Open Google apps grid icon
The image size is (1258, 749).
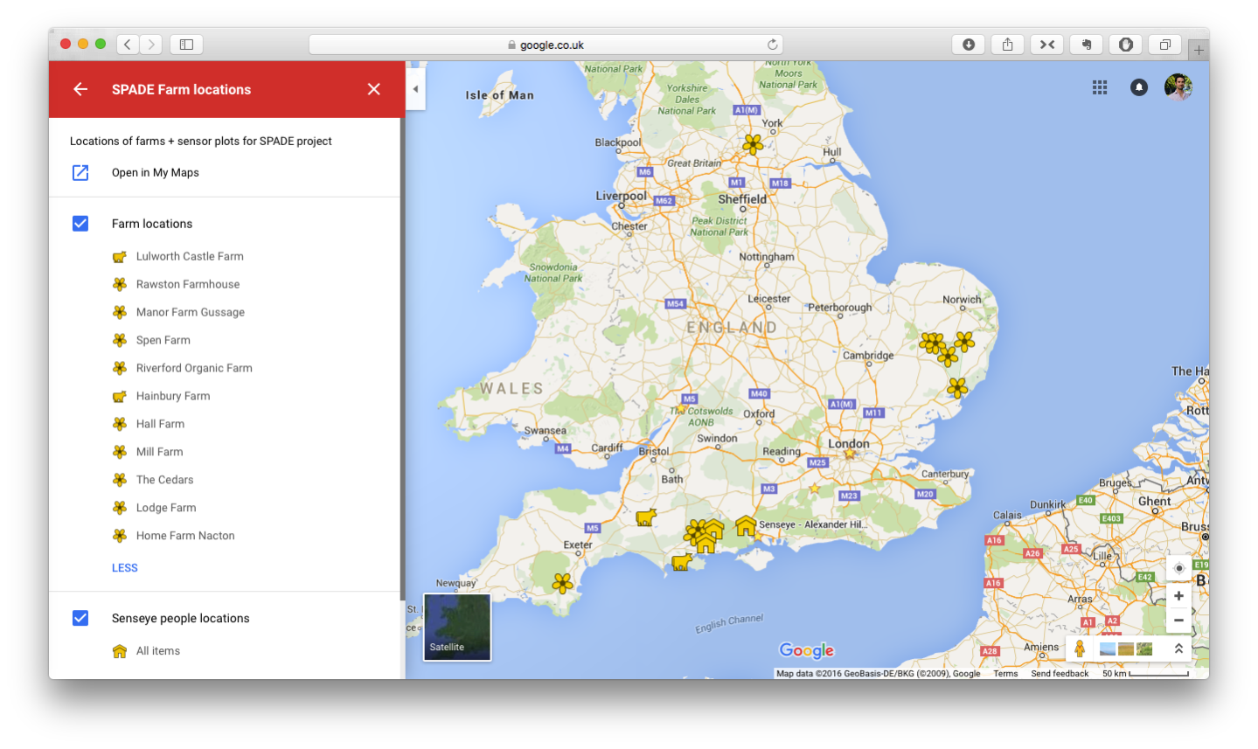pos(1100,87)
